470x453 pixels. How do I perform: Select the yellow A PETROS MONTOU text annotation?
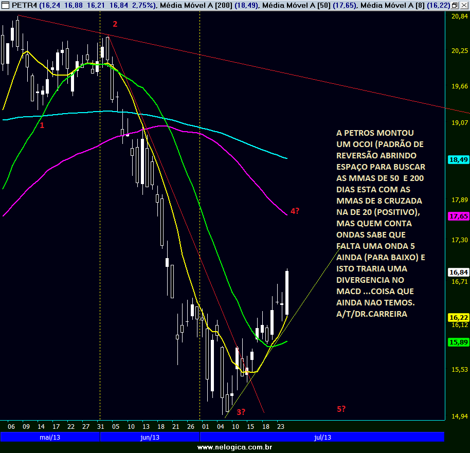click(381, 223)
